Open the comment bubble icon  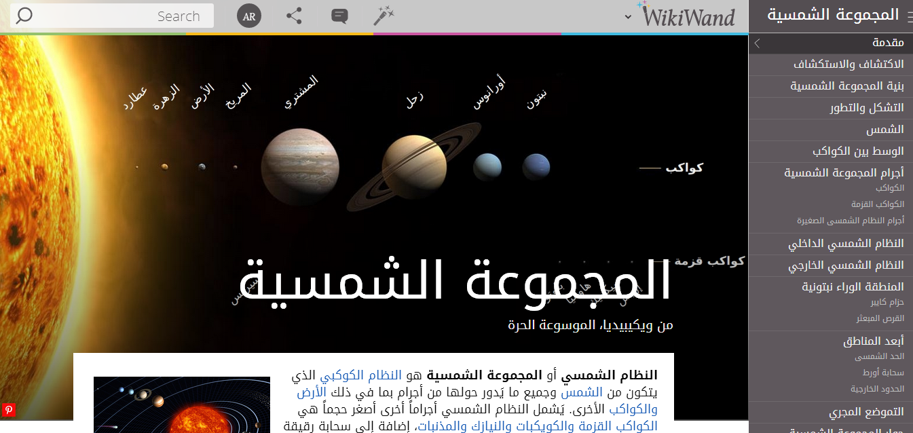click(339, 16)
